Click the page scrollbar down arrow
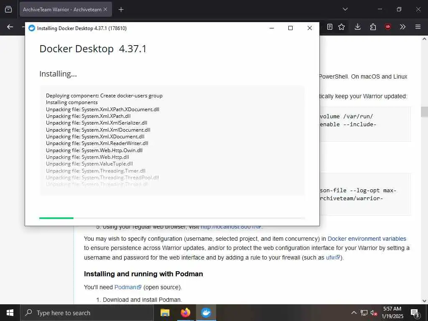The width and height of the screenshot is (428, 321). coord(424,301)
